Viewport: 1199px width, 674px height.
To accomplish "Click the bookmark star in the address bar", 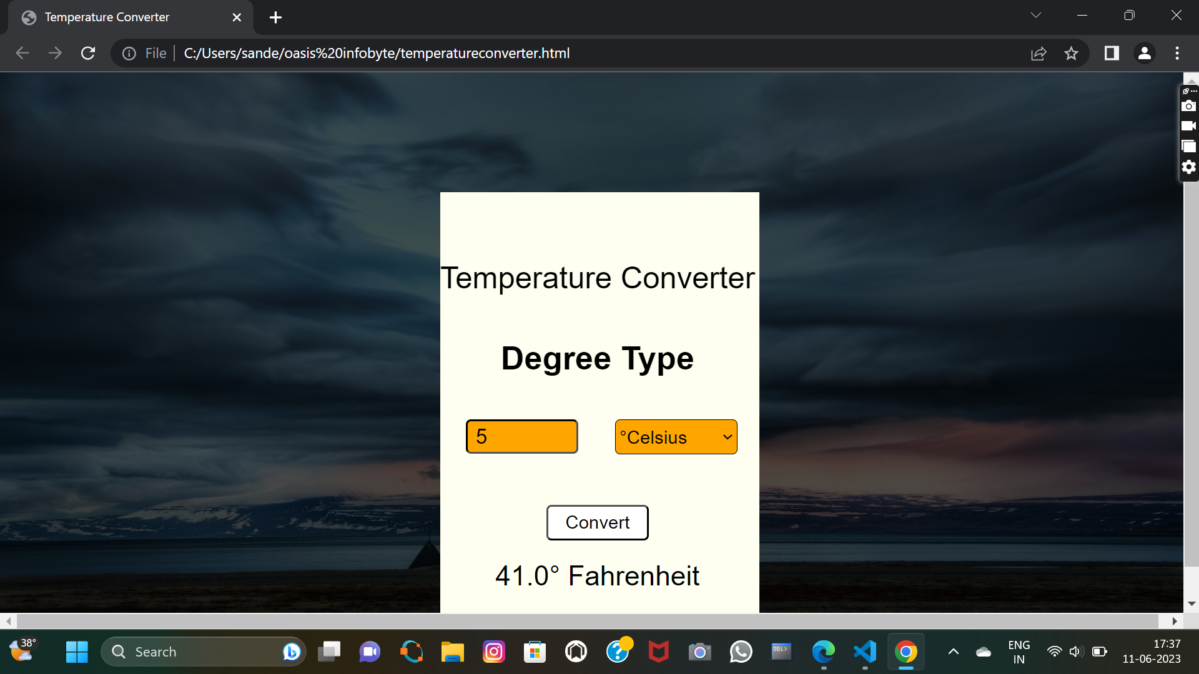I will pyautogui.click(x=1072, y=53).
